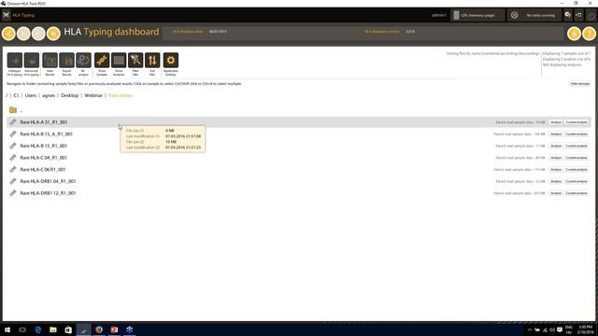Open the Filter Files funnel icon
The height and width of the screenshot is (336, 598).
click(x=135, y=60)
